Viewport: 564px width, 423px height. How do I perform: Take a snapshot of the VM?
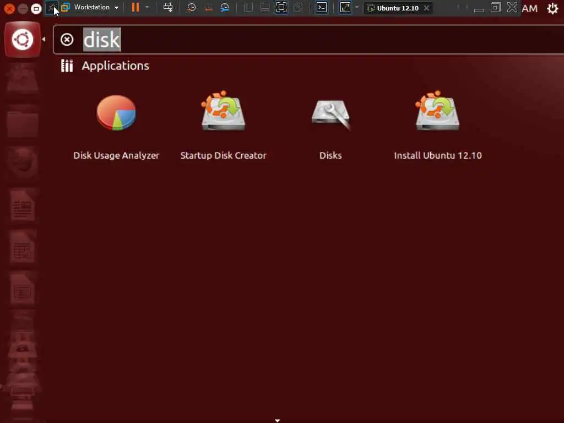pyautogui.click(x=191, y=8)
